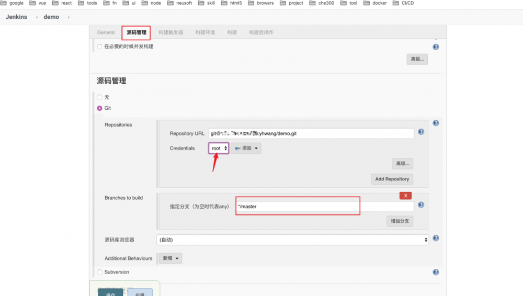
Task: Click the top 高级... button
Action: point(417,59)
